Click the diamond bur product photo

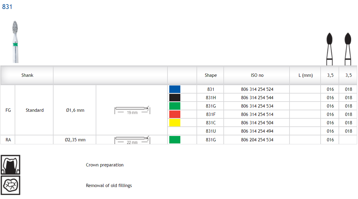click(x=15, y=42)
